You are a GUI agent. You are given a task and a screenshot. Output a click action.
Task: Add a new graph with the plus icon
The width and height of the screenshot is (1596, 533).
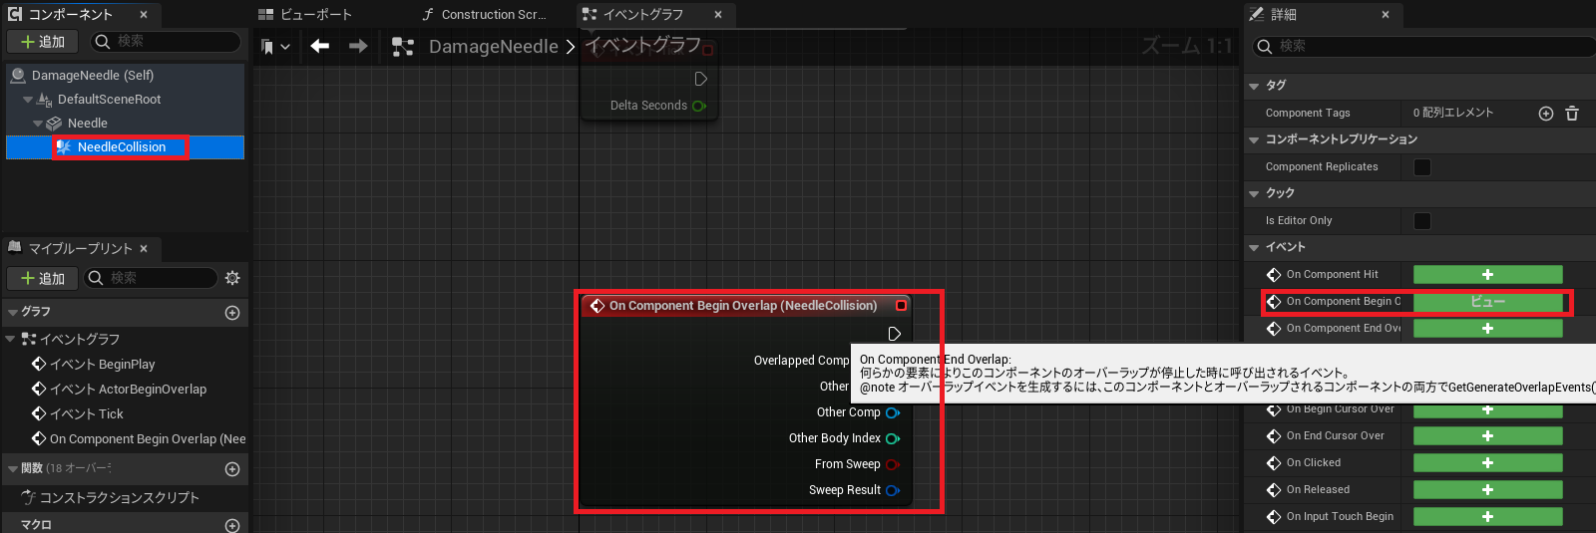point(232,313)
